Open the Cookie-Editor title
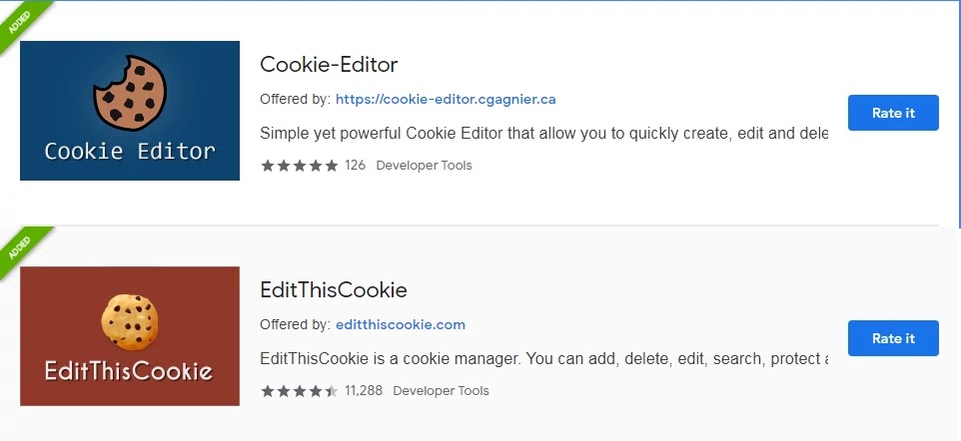Image resolution: width=961 pixels, height=441 pixels. click(x=329, y=64)
